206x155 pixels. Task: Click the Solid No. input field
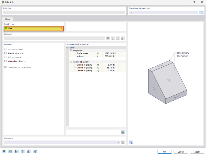(64, 13)
